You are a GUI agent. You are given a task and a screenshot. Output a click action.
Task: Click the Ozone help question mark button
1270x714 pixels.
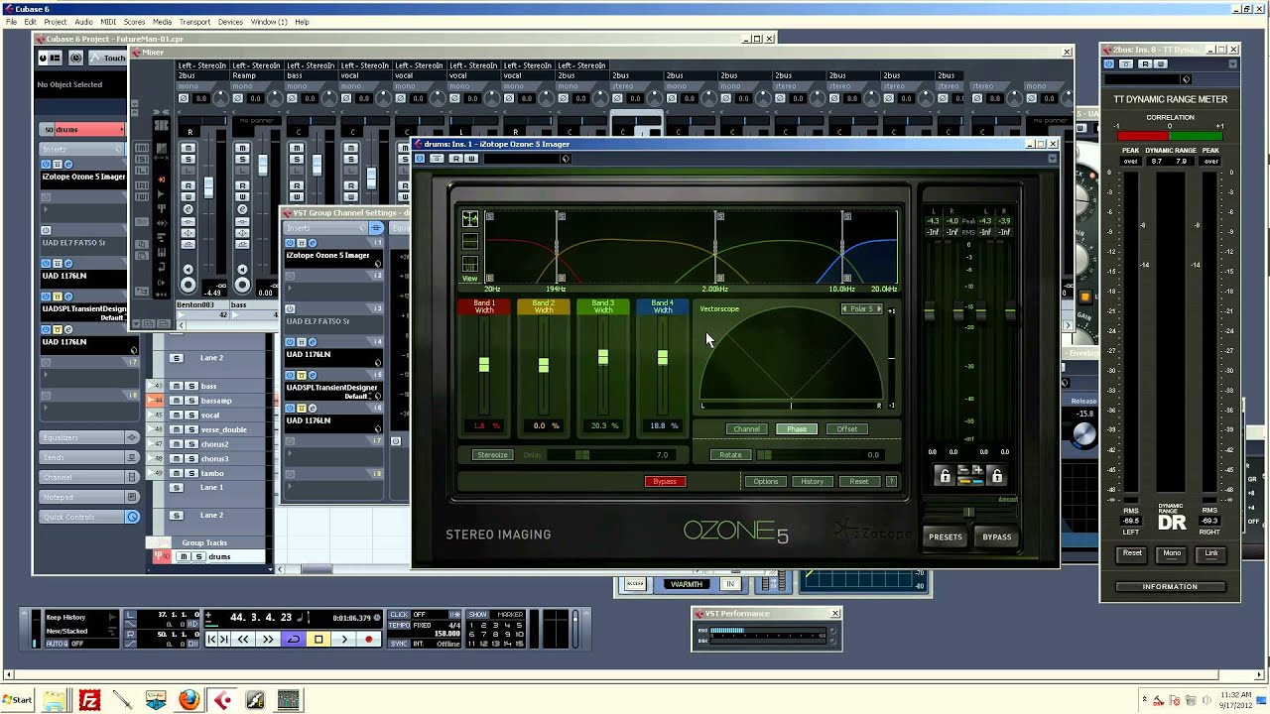tap(891, 482)
